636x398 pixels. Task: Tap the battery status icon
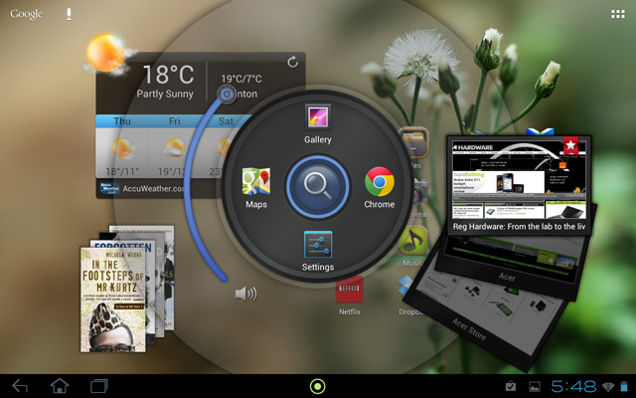click(624, 386)
